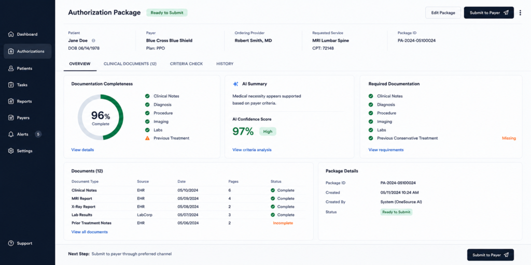Viewport: 531px width, 265px height.
Task: Open the Dashboard home icon in sidebar
Action: [x=11, y=34]
